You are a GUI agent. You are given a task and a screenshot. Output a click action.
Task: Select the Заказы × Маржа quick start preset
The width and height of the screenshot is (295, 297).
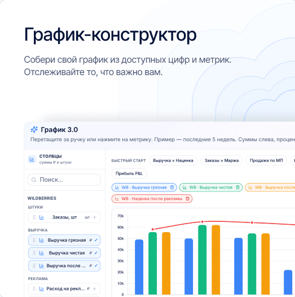coord(222,160)
